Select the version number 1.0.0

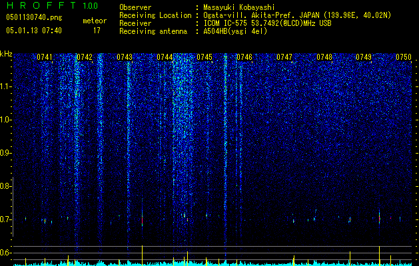coord(91,6)
